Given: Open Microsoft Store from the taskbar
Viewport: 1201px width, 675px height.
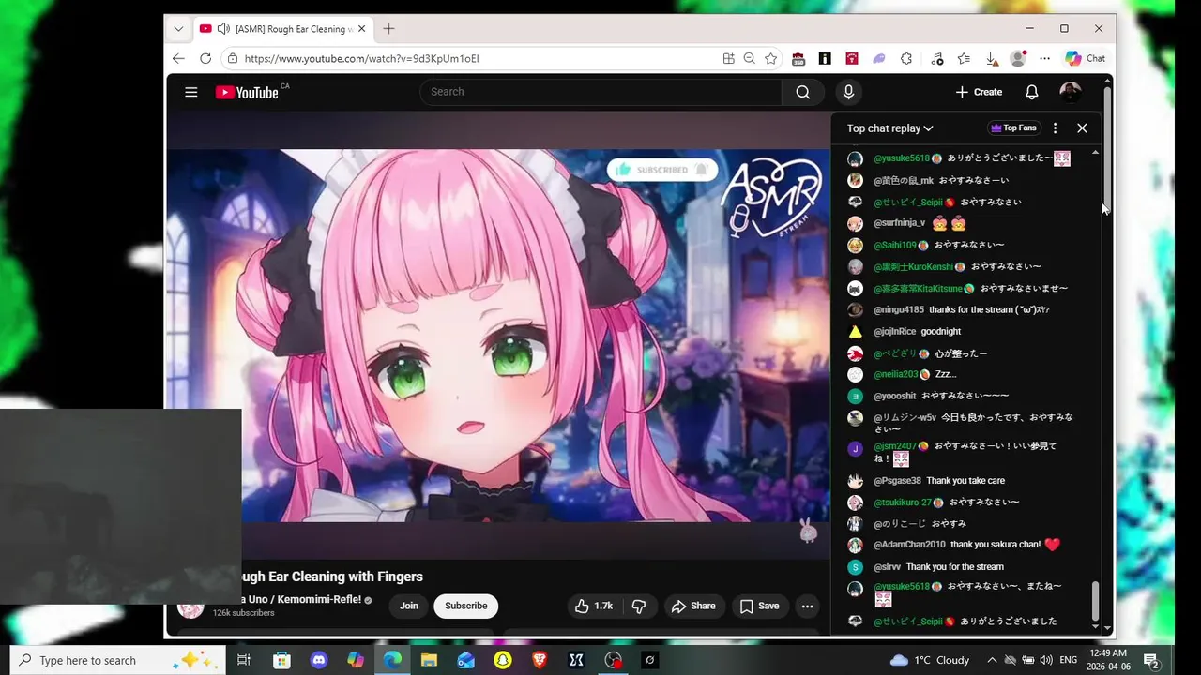Looking at the screenshot, I should tap(281, 660).
